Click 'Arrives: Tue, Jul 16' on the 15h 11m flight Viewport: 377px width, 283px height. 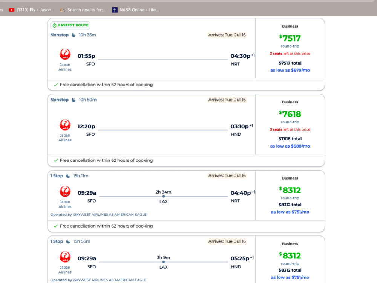227,176
